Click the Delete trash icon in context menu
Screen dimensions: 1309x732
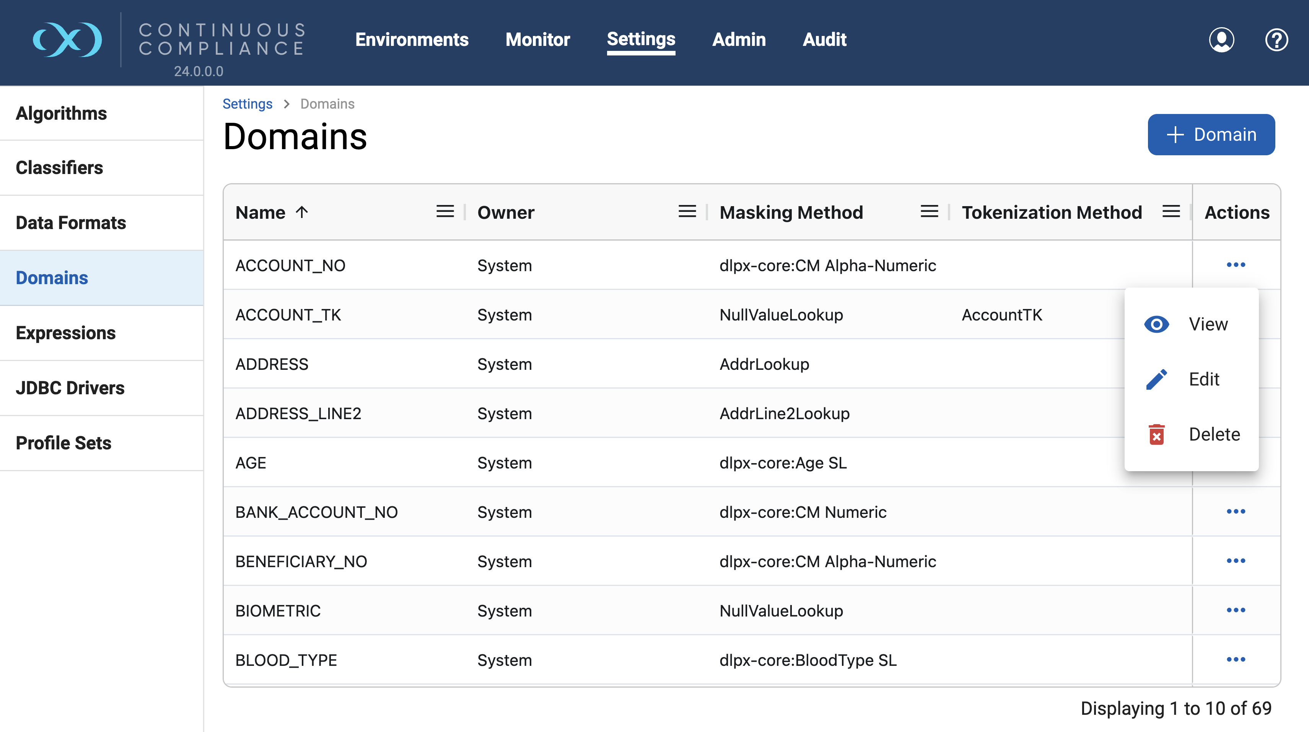[1157, 434]
